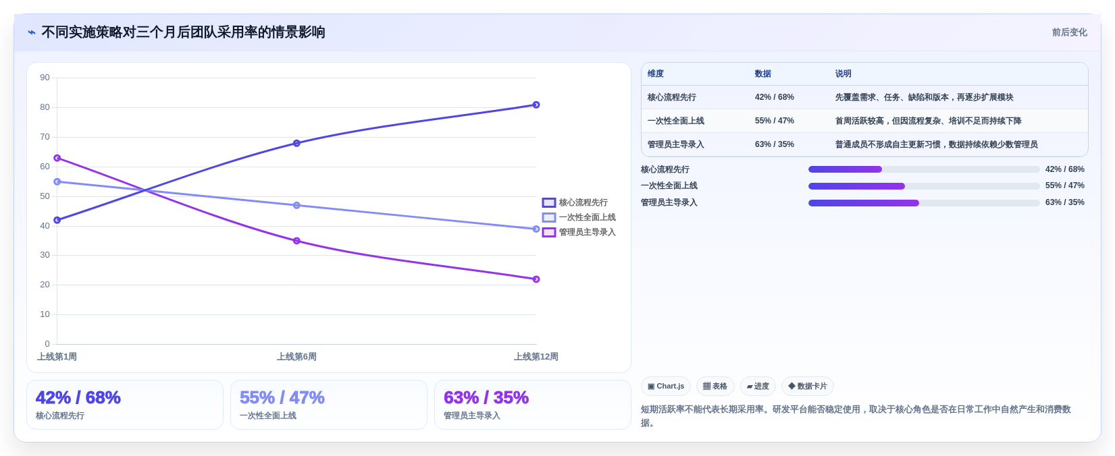
Task: Click the 上线第12周 axis label
Action: tap(536, 357)
